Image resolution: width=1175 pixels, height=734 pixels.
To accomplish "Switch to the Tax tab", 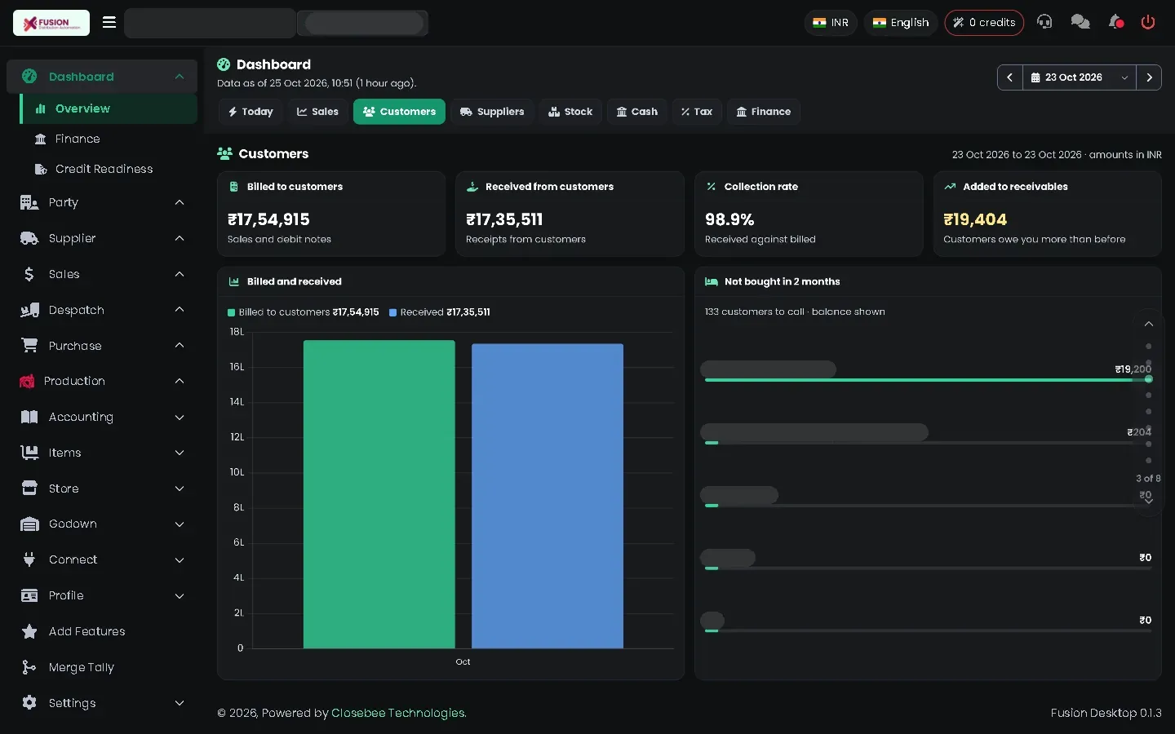I will tap(697, 112).
